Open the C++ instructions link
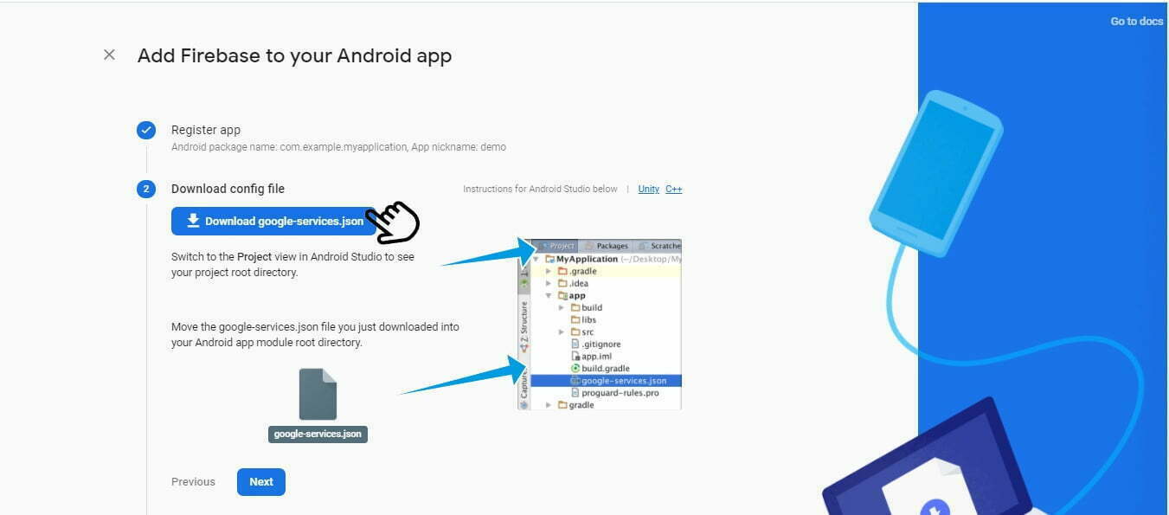Viewport: 1169px width, 515px height. [x=673, y=190]
